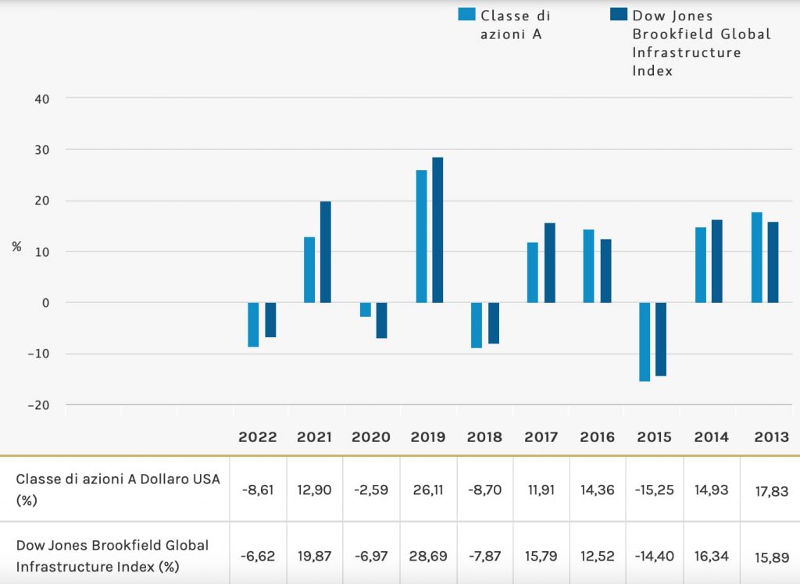
Task: Select the 17,83 cell for 2013
Action: pos(768,491)
